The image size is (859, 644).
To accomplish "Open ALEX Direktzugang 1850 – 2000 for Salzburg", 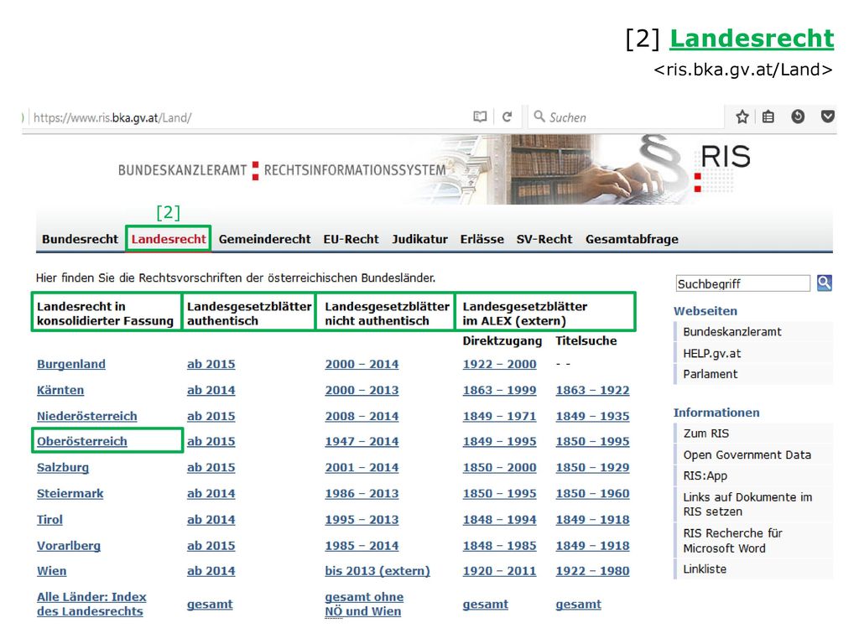I will tap(500, 468).
